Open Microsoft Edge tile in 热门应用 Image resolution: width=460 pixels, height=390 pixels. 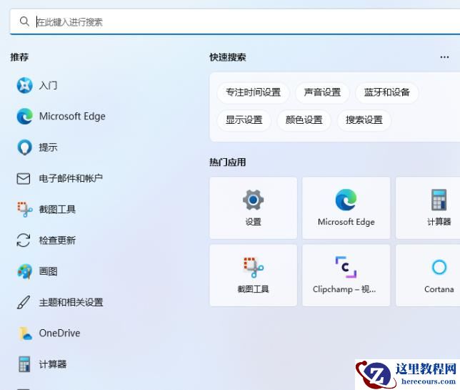coord(346,208)
